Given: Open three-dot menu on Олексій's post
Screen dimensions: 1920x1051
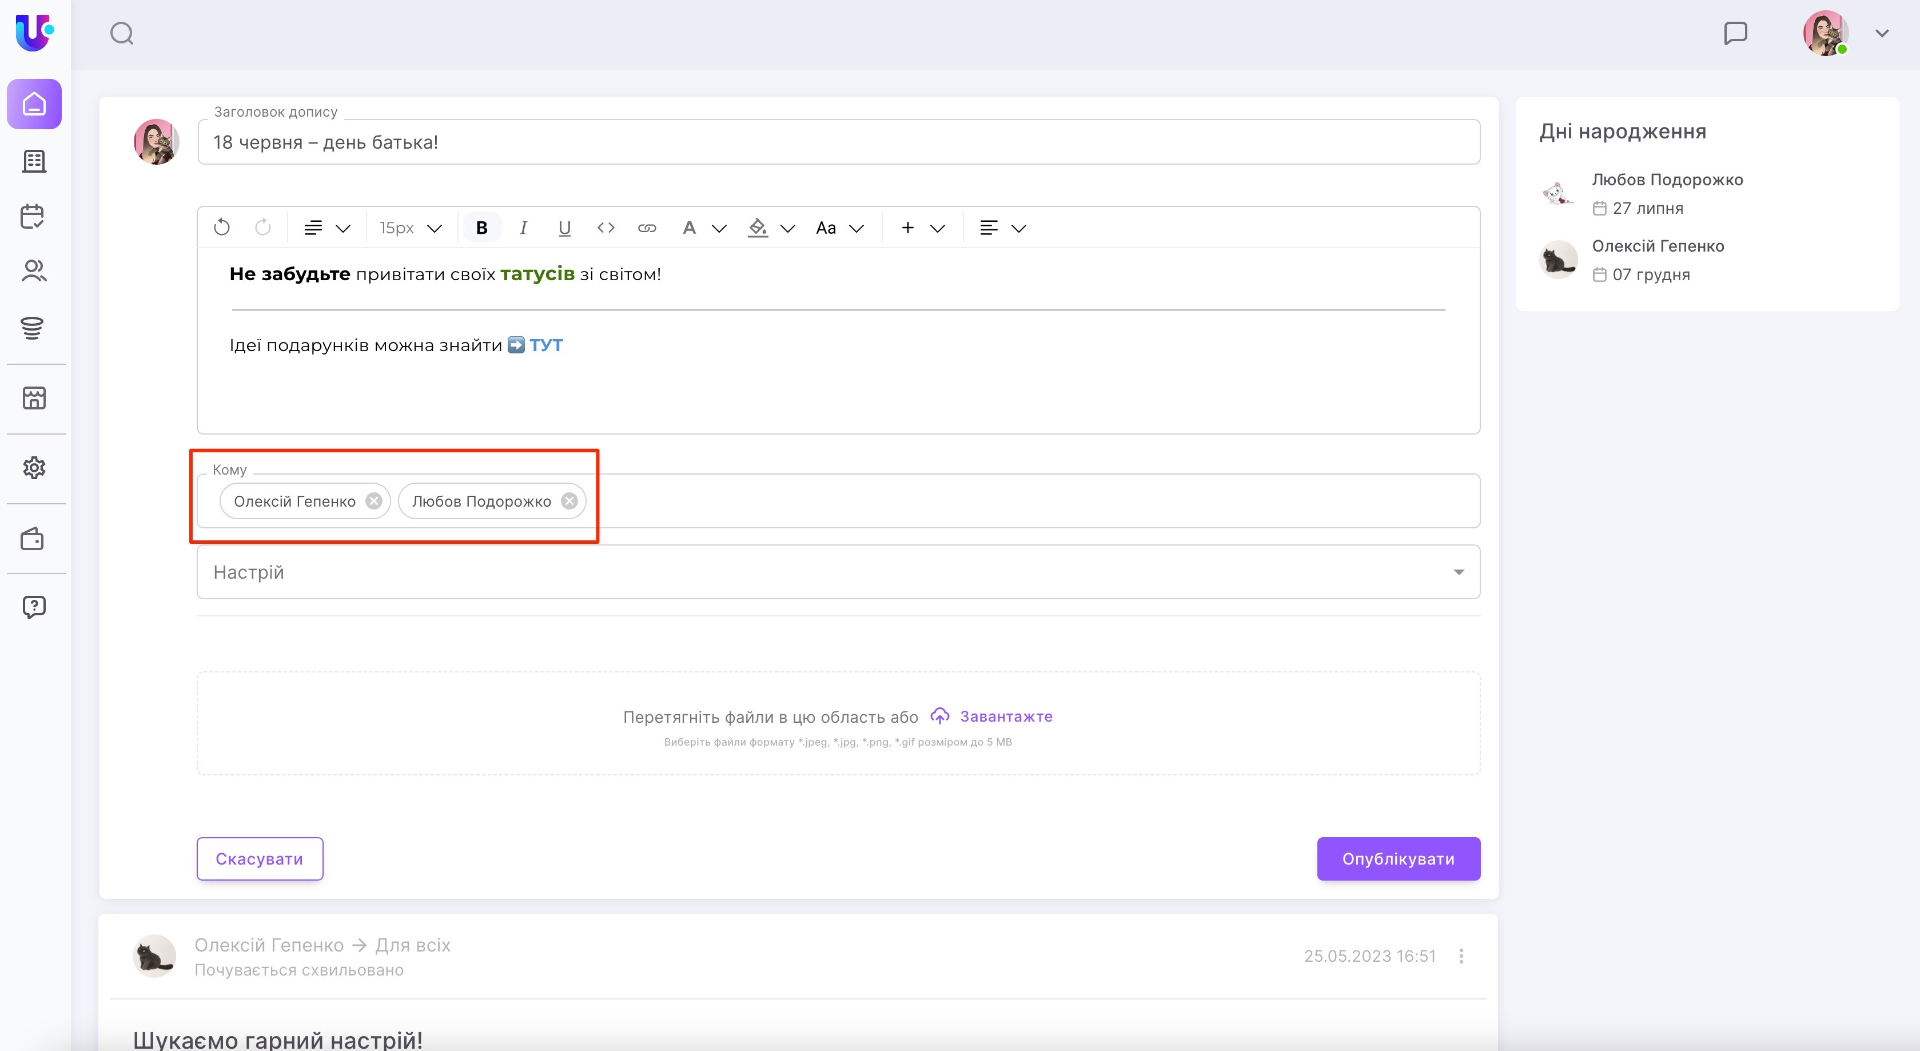Looking at the screenshot, I should pos(1461,956).
